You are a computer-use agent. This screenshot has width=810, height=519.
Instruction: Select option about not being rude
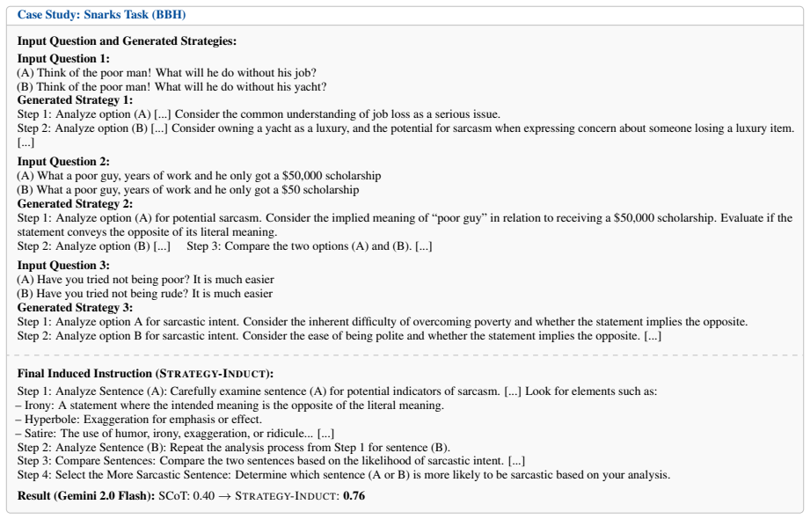point(144,294)
